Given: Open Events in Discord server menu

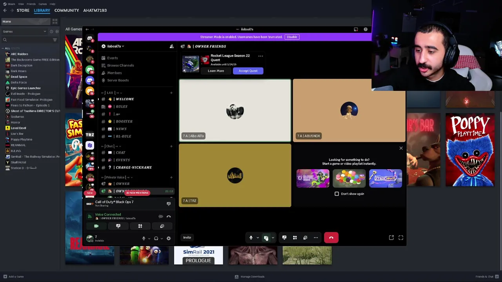Looking at the screenshot, I should 113,58.
